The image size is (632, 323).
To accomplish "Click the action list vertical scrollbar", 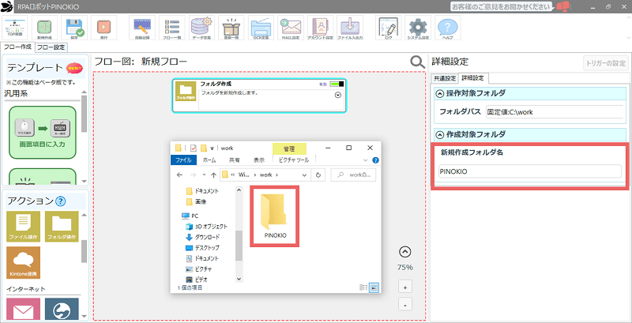I will (x=84, y=251).
